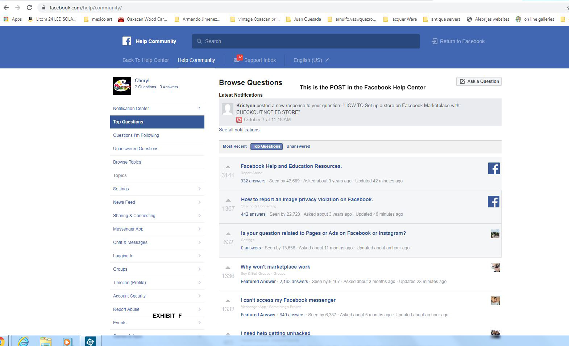
Task: Upvote the How to report an image privacy violation question
Action: click(x=228, y=200)
